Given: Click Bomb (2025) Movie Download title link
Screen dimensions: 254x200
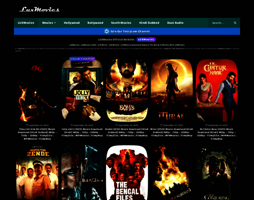Looking at the screenshot, I should (127, 132).
